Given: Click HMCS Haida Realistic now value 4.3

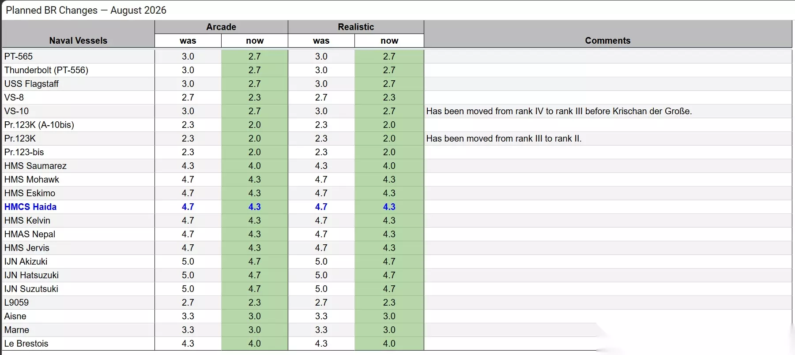Looking at the screenshot, I should (389, 207).
